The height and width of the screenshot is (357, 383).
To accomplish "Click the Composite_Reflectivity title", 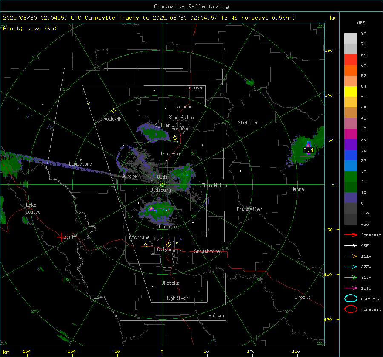I will 191,6.
